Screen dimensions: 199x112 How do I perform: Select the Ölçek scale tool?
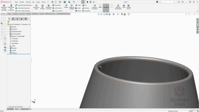point(124,6)
